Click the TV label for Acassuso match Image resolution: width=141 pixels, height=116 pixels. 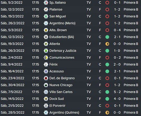click(x=89, y=71)
